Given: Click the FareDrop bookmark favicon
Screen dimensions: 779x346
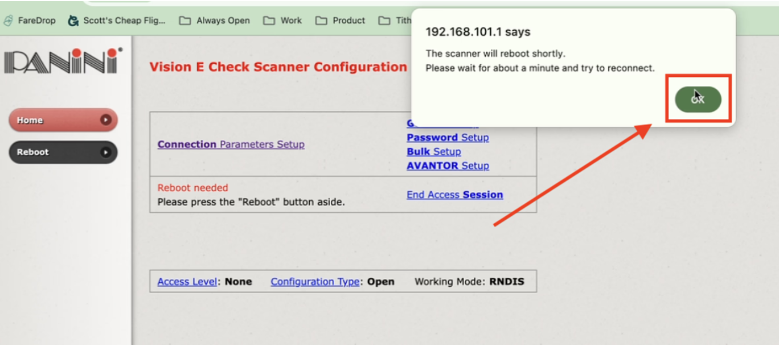Looking at the screenshot, I should coord(8,20).
